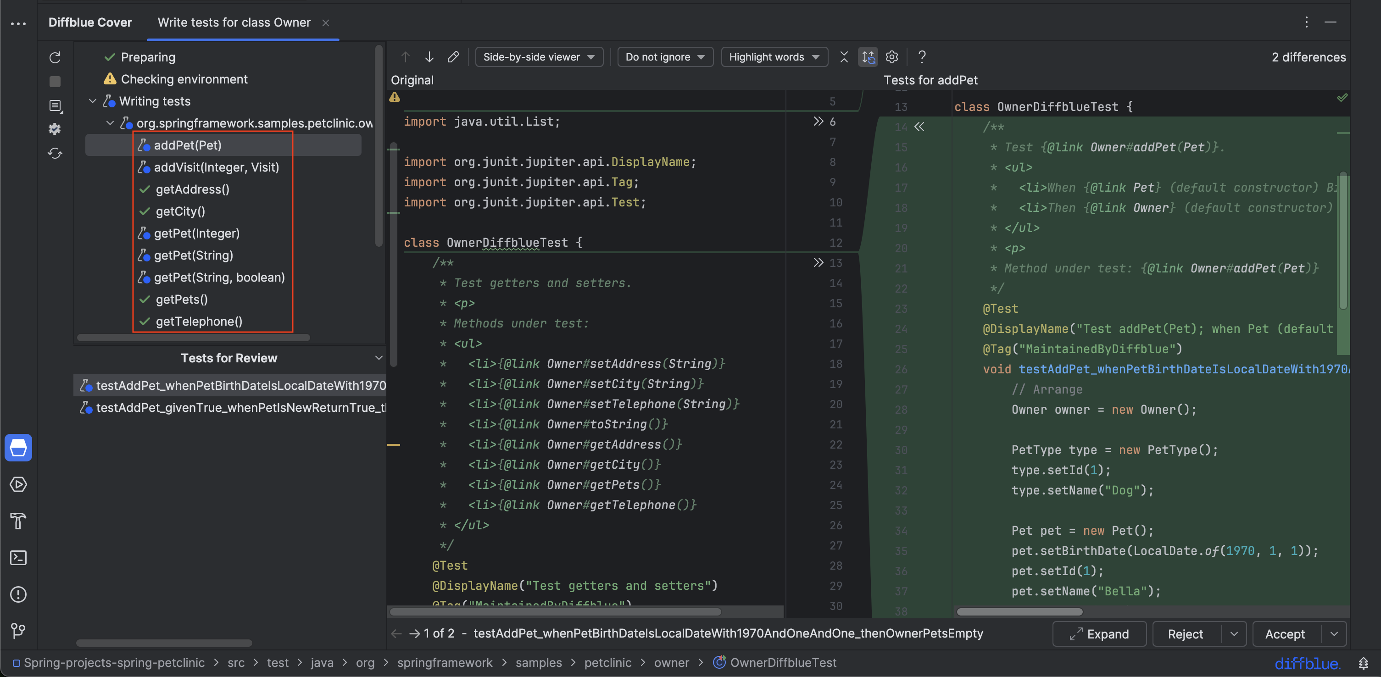Viewport: 1381px width, 677px height.
Task: Click the Expand button
Action: click(1099, 634)
